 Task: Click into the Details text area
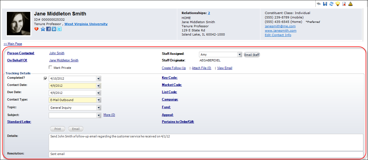coord(206,142)
